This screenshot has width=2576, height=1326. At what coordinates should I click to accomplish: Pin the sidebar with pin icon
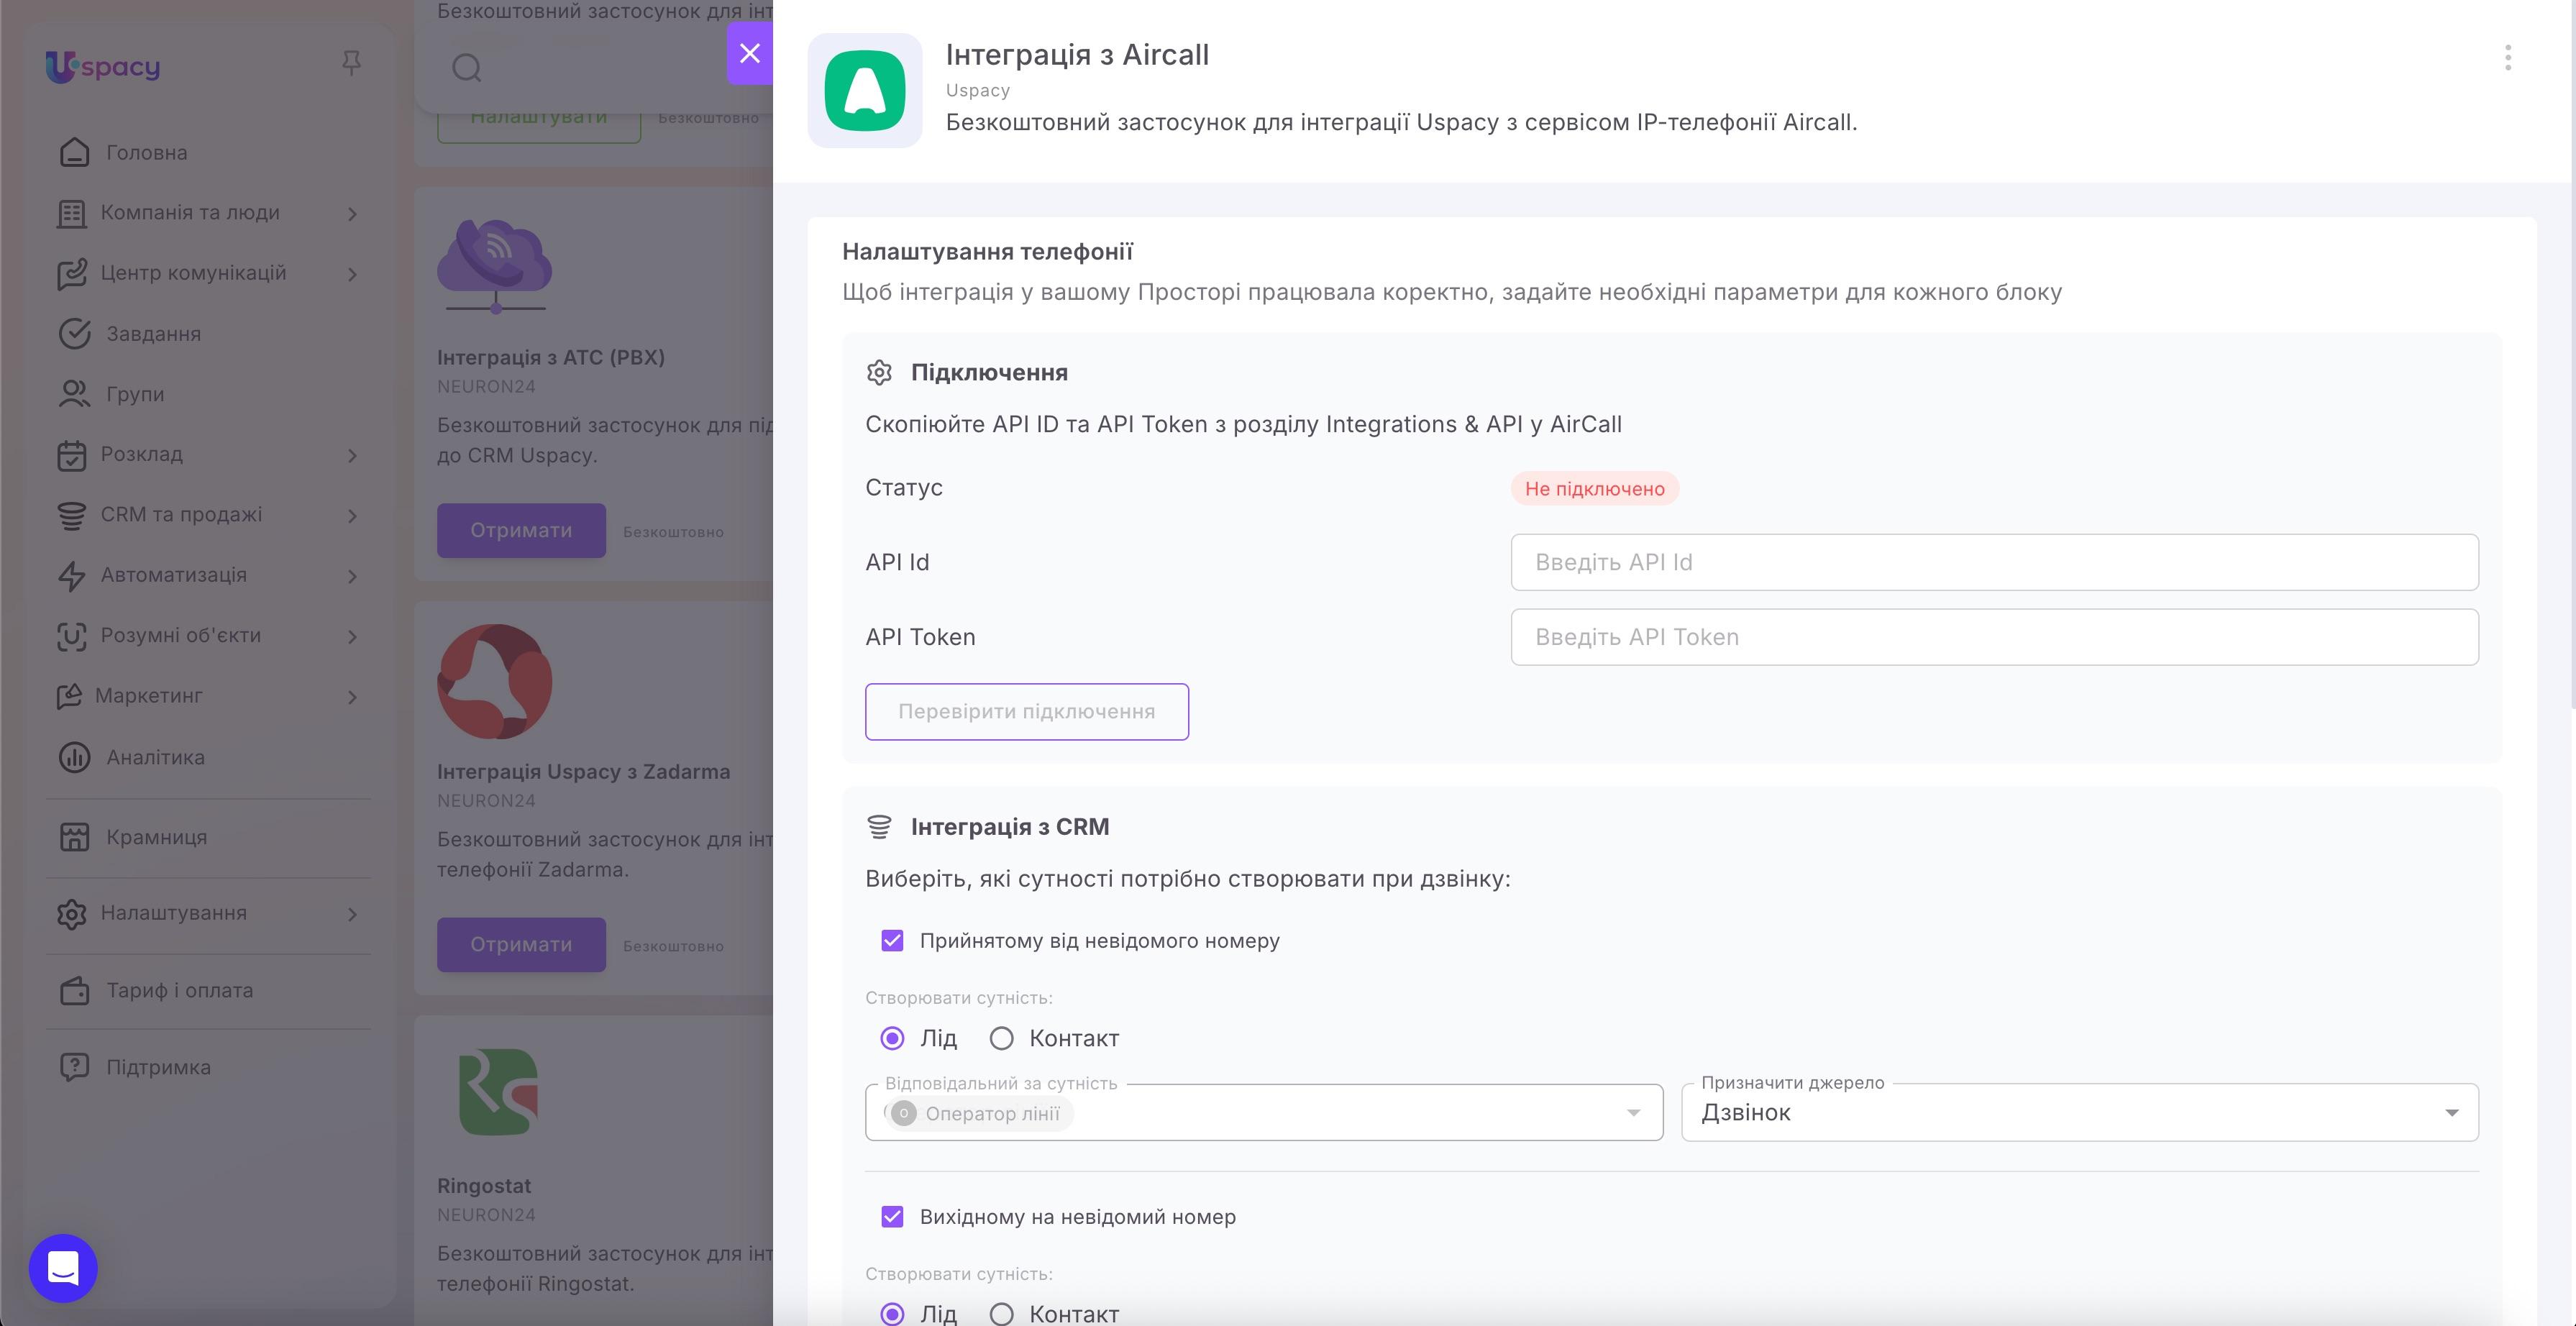click(351, 63)
